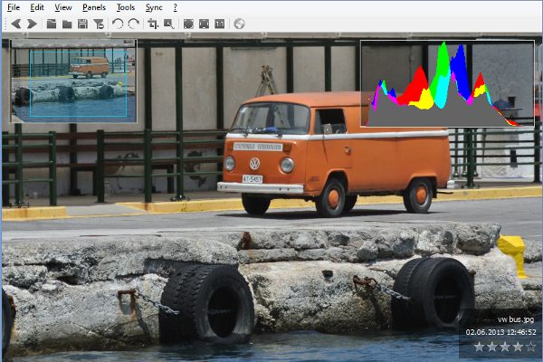Expand the Panels menu
The image size is (543, 362).
coord(94,7)
